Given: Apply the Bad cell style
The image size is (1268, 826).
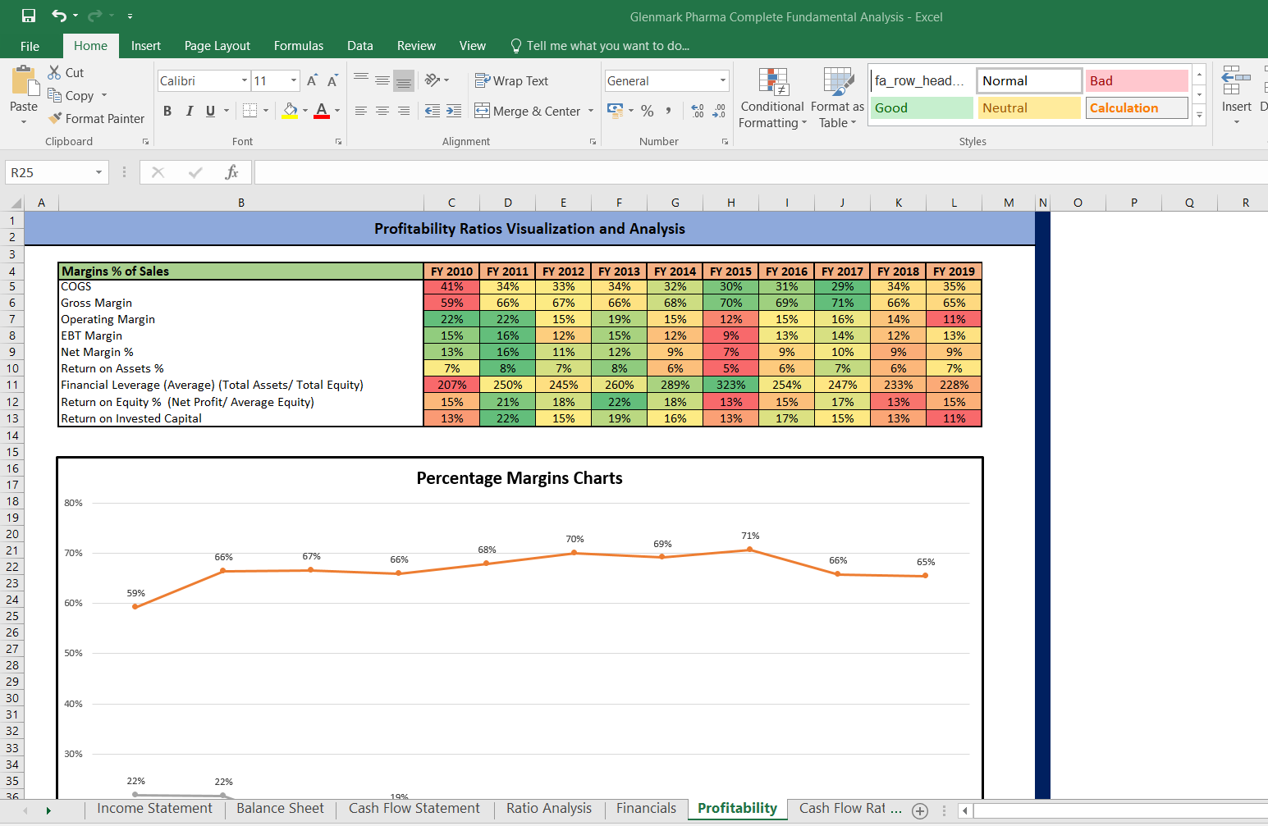Looking at the screenshot, I should [x=1137, y=80].
